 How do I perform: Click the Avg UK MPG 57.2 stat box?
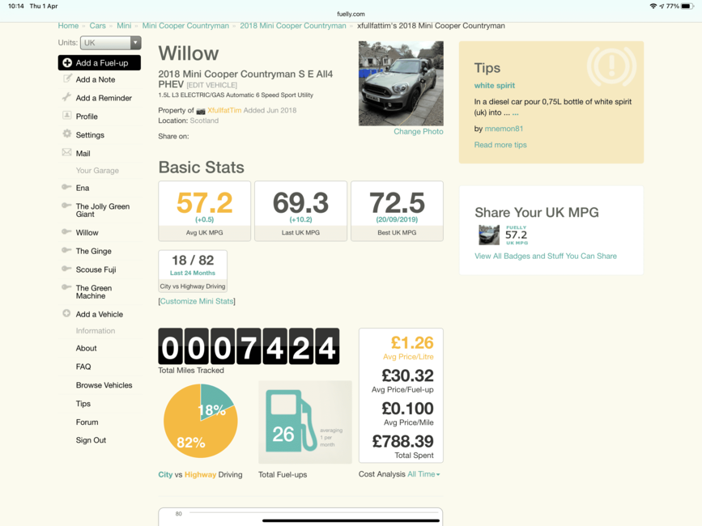[204, 211]
